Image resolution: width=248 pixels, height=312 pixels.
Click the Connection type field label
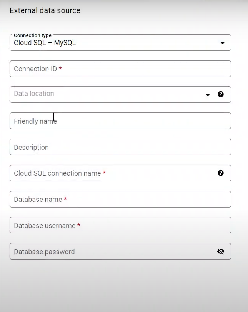click(x=32, y=35)
